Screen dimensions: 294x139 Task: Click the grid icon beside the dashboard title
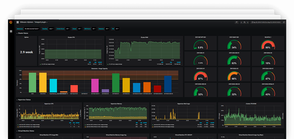(18, 22)
